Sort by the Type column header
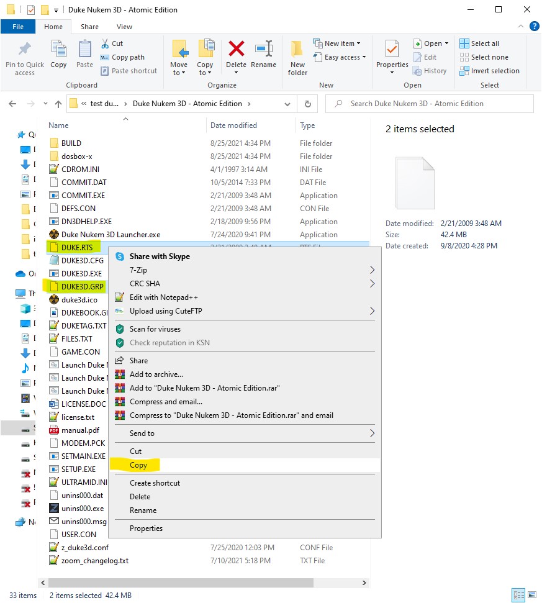Image resolution: width=542 pixels, height=603 pixels. [307, 125]
